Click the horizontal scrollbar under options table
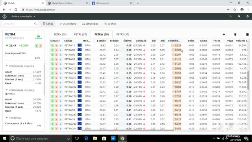Viewport: 252px width, 142px height. coord(128,130)
